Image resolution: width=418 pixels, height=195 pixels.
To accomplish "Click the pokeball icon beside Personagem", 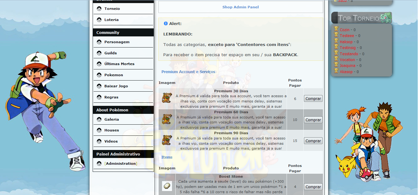I will pos(99,42).
